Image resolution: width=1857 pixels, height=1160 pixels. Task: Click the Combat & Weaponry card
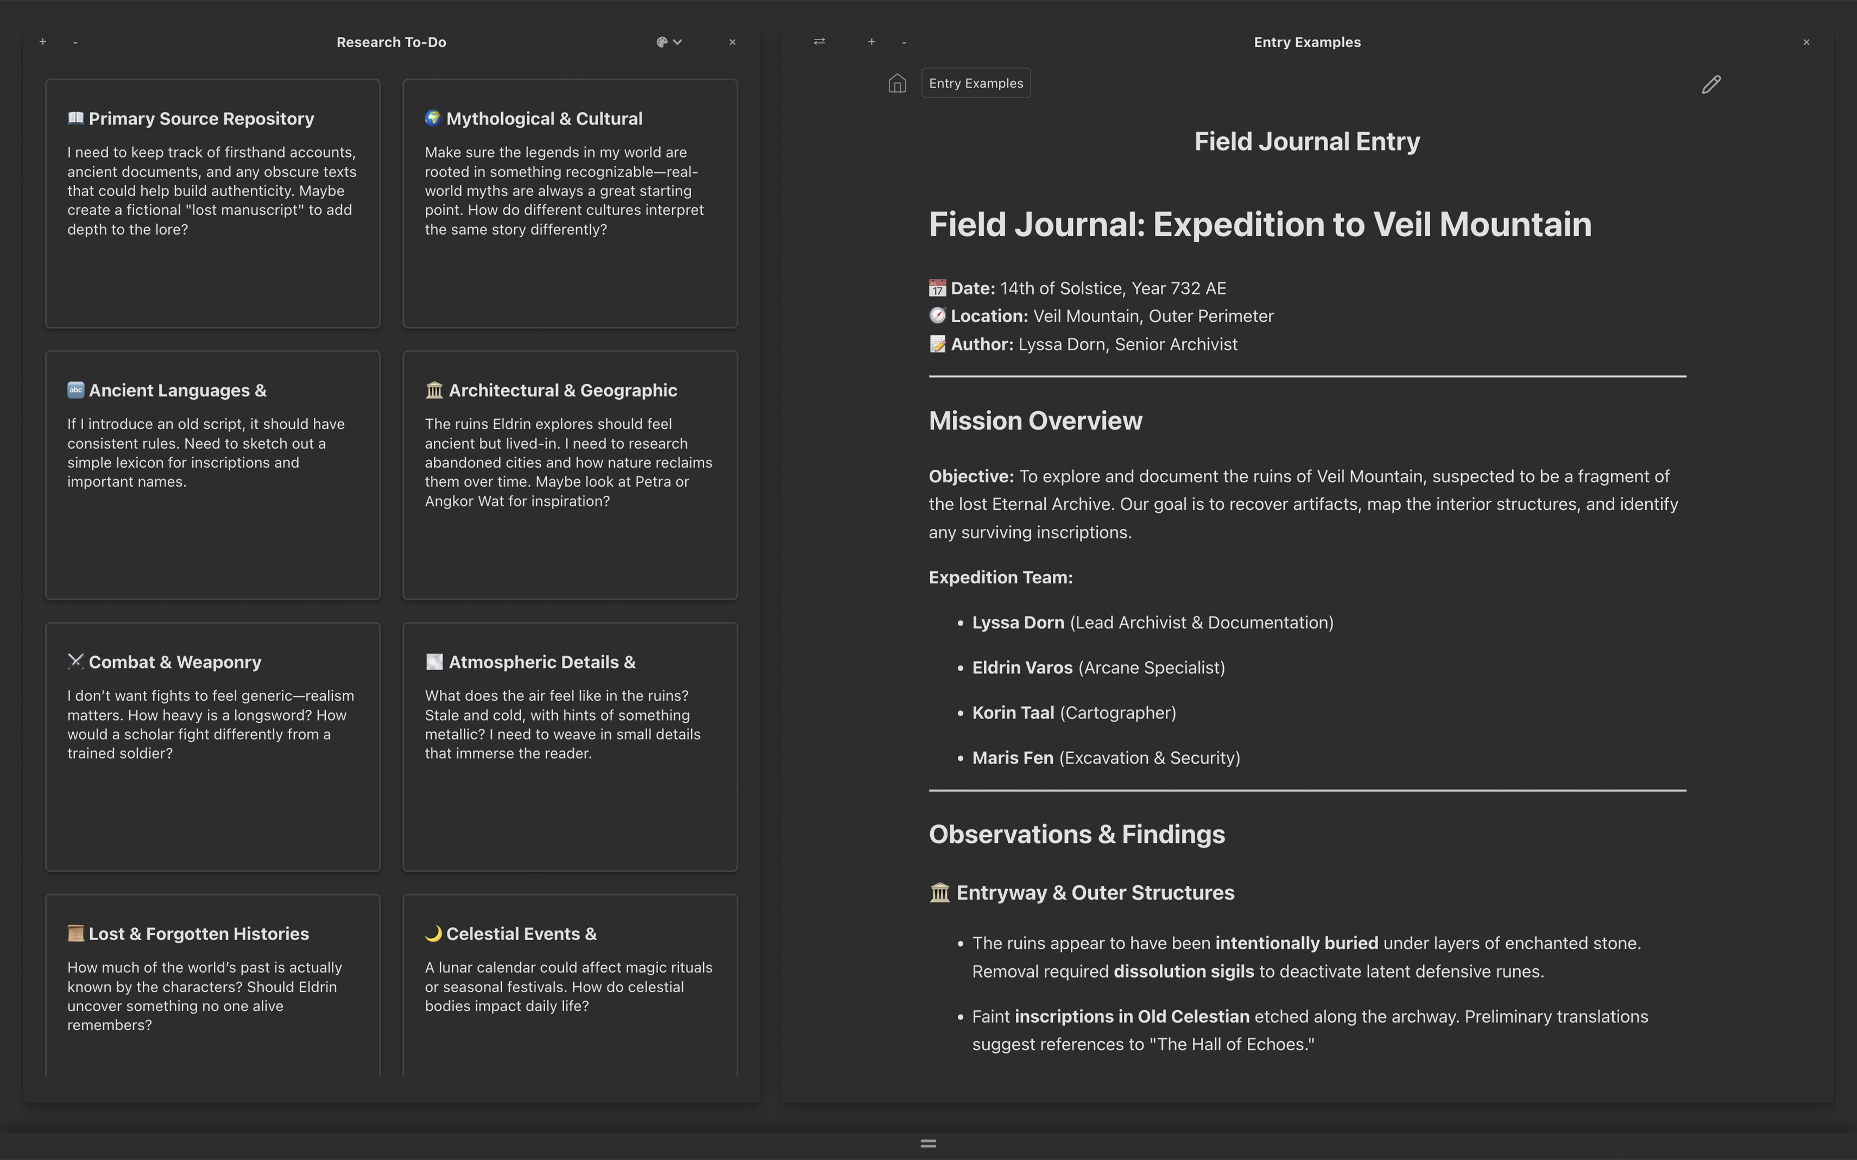212,747
